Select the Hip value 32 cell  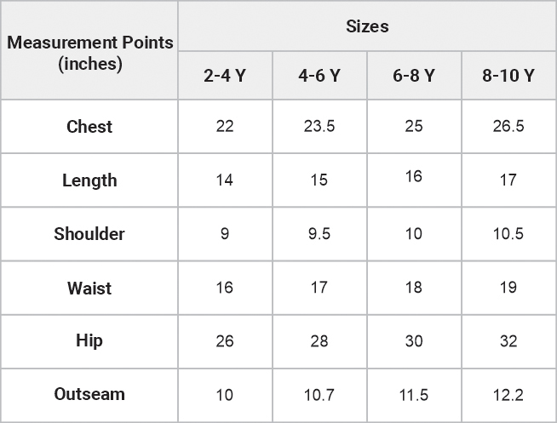tap(508, 341)
